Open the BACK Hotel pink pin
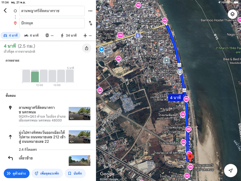Screen dimensions: 241x181 tap(118, 59)
